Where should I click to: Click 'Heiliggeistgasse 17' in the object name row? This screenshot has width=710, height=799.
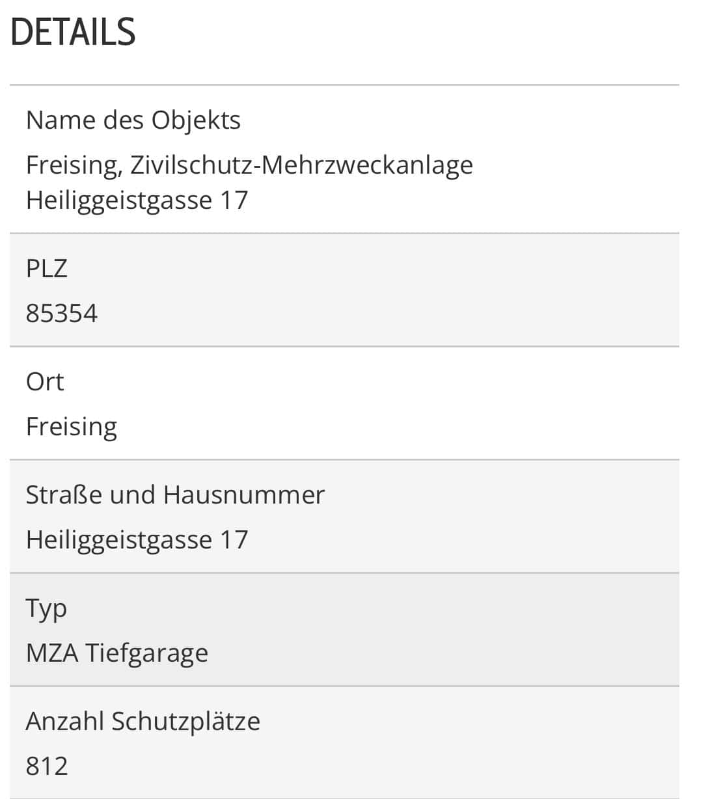tap(137, 200)
